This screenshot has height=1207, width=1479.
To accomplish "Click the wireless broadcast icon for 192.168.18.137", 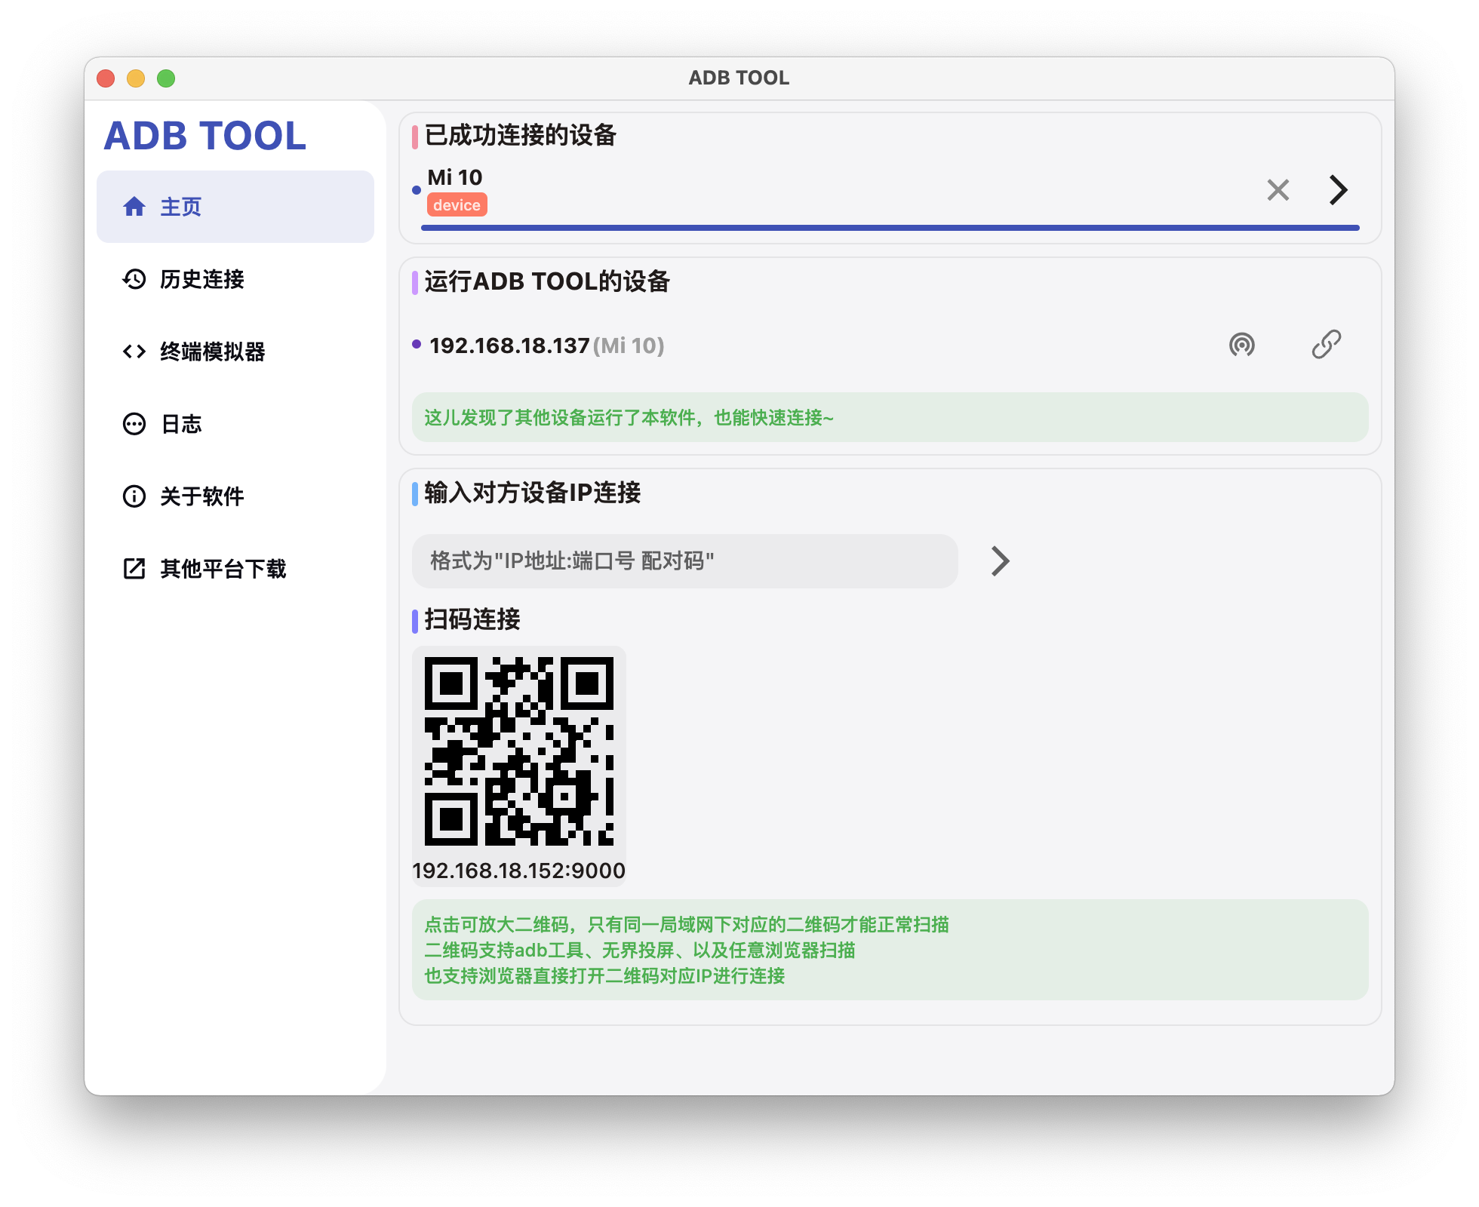I will point(1241,345).
